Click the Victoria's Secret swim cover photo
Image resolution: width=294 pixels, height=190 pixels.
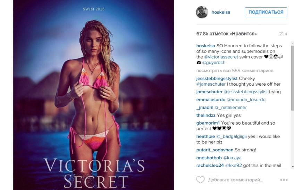pos(93,95)
